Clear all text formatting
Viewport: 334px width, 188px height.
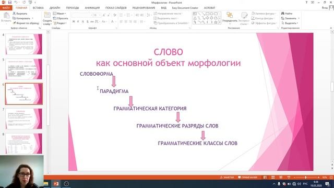click(115, 15)
